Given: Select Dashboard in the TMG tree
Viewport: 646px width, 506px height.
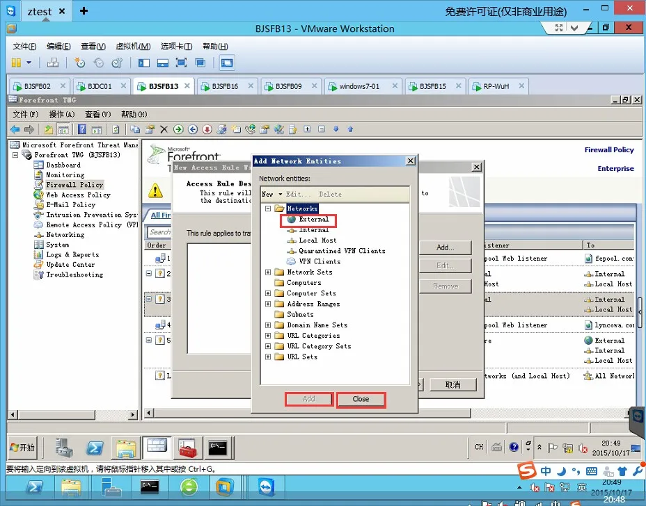Looking at the screenshot, I should [63, 165].
